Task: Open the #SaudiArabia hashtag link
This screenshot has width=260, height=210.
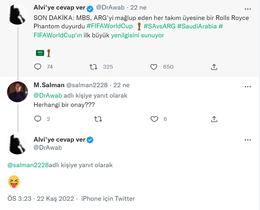Action: coord(197,26)
